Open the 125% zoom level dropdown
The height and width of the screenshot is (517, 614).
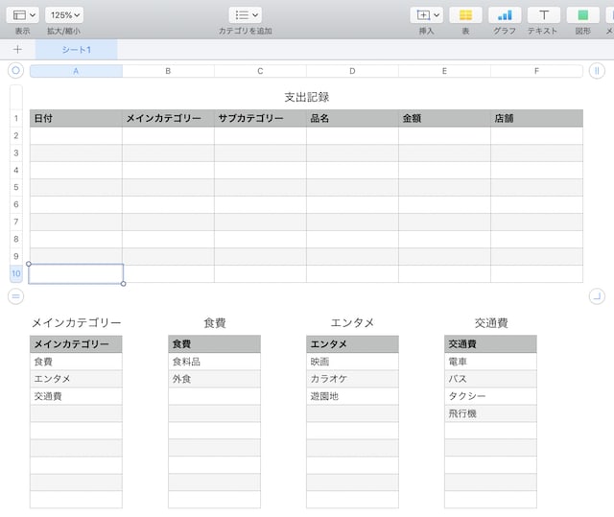coord(64,15)
